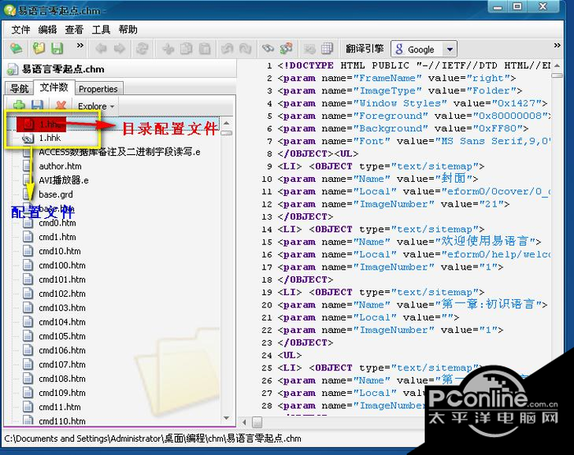Click the blue floppy save icon in file panel

(38, 106)
